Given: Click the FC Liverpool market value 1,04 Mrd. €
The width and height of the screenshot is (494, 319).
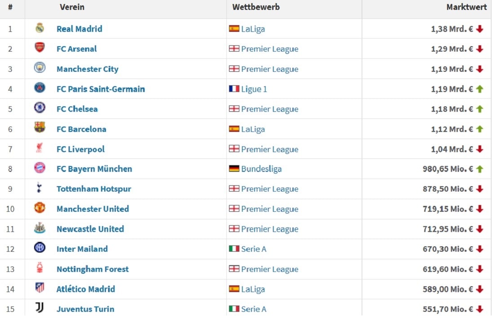Looking at the screenshot, I should point(452,149).
